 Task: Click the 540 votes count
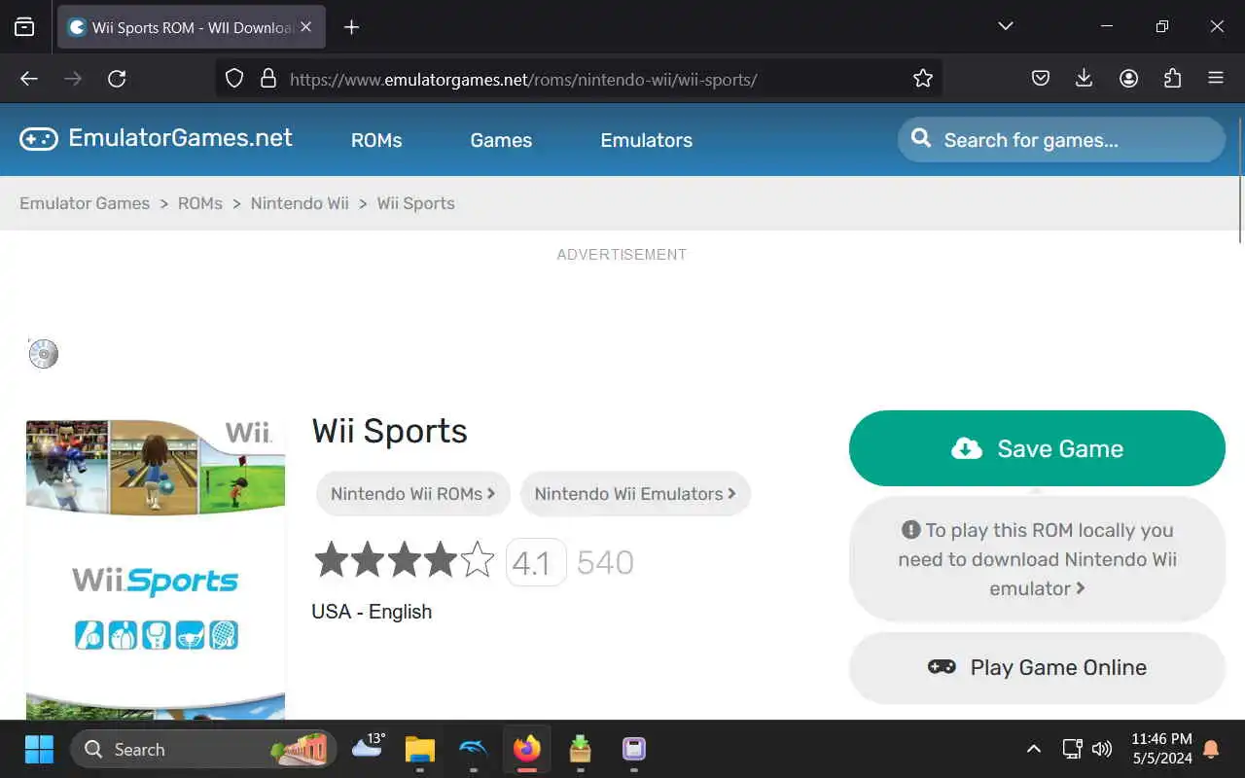tap(605, 562)
